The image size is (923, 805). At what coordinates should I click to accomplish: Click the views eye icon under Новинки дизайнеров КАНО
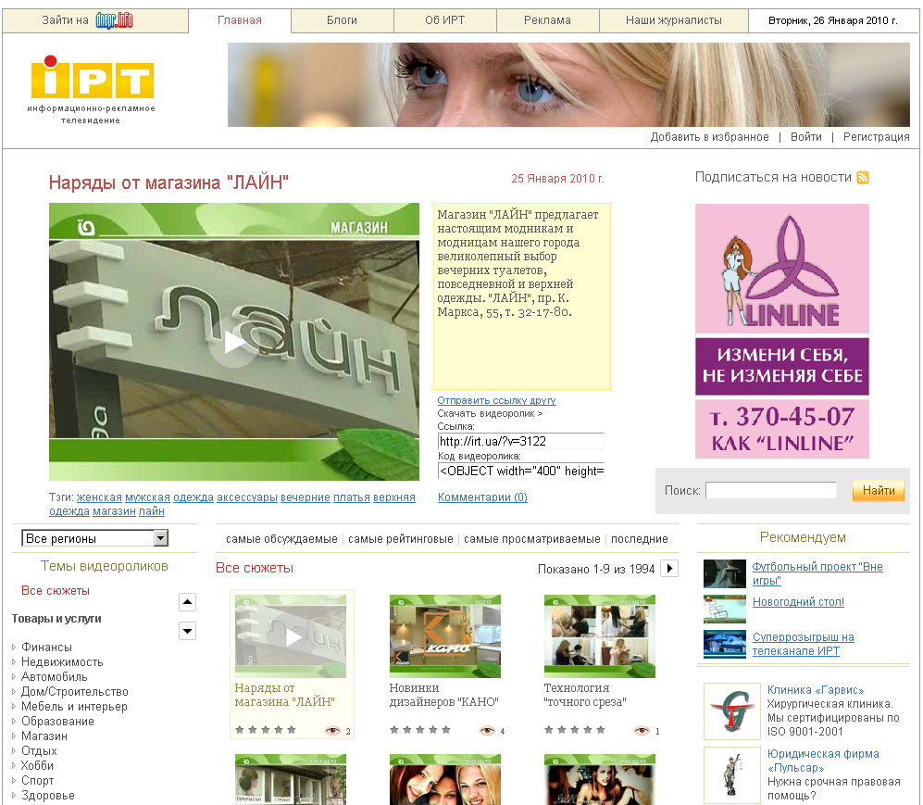[x=487, y=730]
